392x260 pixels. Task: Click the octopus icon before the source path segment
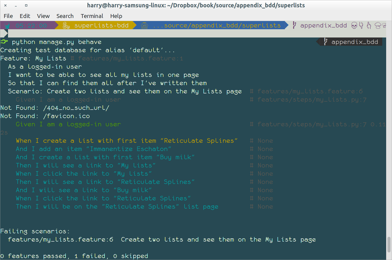[144, 25]
